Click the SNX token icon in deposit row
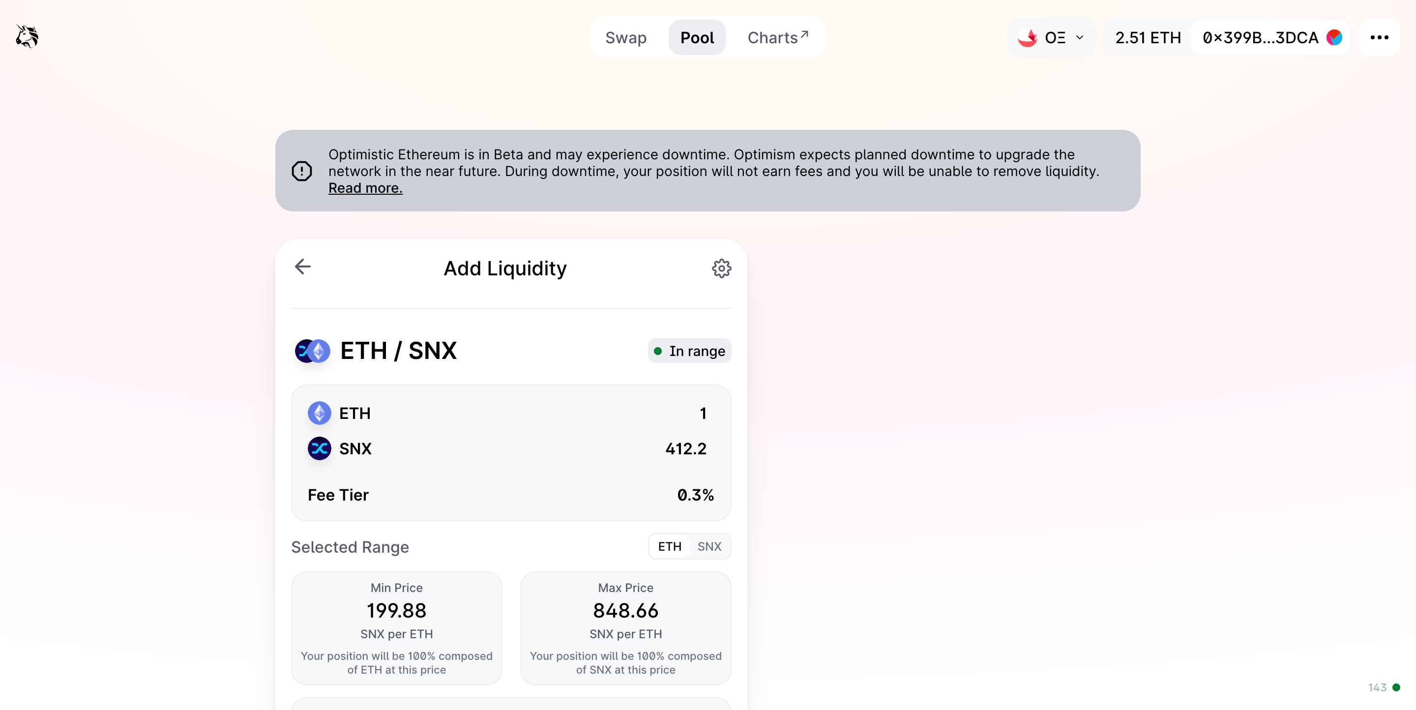 (320, 449)
